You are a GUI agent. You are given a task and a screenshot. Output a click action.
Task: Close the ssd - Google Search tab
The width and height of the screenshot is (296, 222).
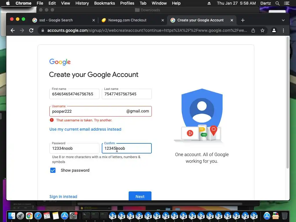[93, 20]
